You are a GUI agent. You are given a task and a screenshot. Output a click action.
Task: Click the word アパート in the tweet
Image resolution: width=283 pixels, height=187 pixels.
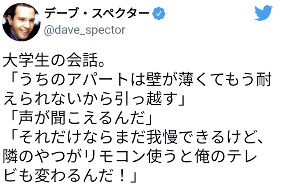pos(101,82)
